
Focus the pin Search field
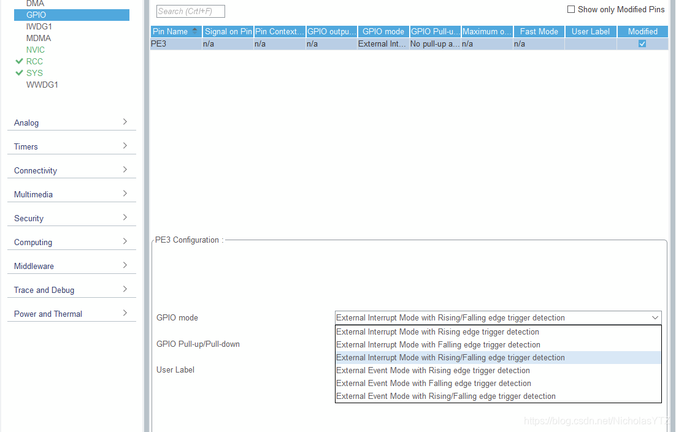[191, 11]
